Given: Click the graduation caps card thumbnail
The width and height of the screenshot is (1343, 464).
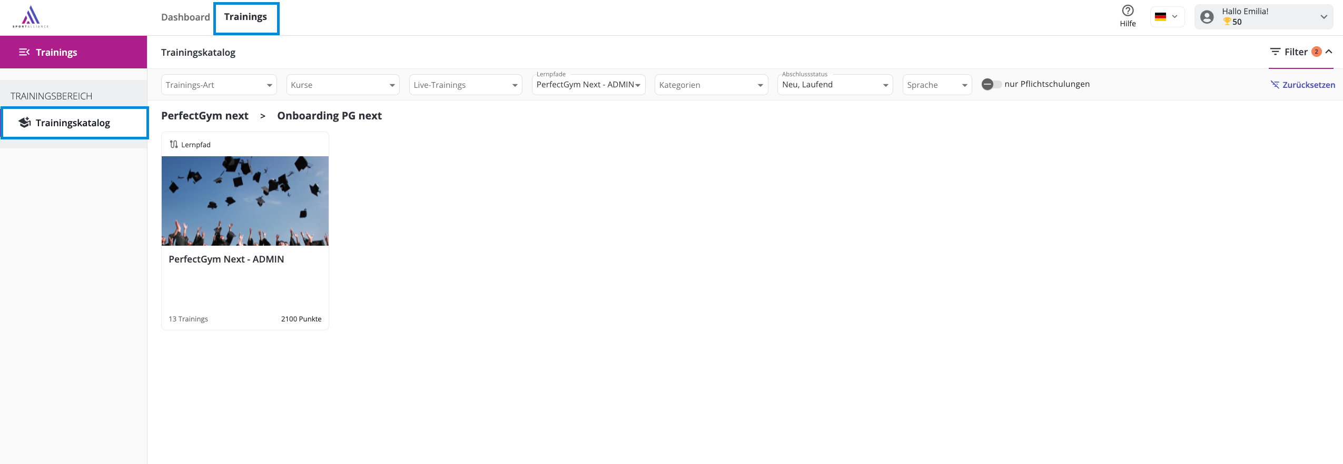Looking at the screenshot, I should point(245,201).
